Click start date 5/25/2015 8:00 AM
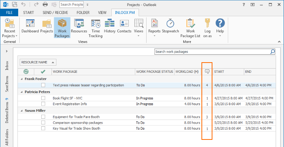The height and width of the screenshot is (147, 284). tap(228, 122)
